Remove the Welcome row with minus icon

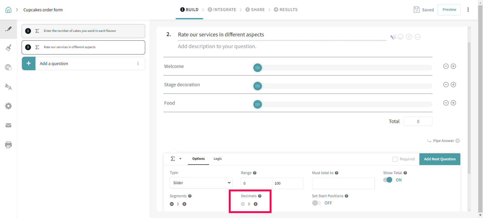[x=446, y=66]
